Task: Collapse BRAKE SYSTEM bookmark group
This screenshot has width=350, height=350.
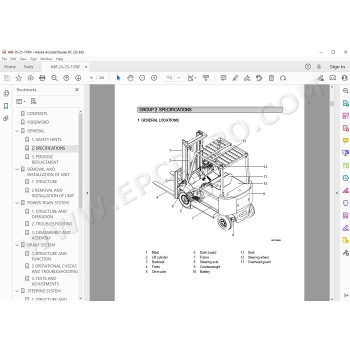Action: click(x=17, y=245)
